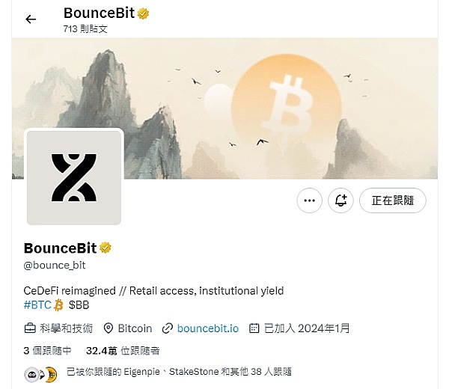The image size is (449, 389).
Task: Click the back arrow icon
Action: click(31, 19)
